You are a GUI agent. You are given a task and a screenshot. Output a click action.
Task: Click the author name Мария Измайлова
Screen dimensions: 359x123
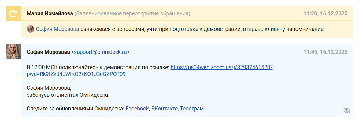tap(50, 13)
